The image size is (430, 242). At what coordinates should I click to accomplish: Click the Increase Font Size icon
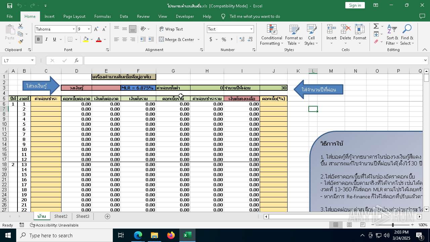96,29
